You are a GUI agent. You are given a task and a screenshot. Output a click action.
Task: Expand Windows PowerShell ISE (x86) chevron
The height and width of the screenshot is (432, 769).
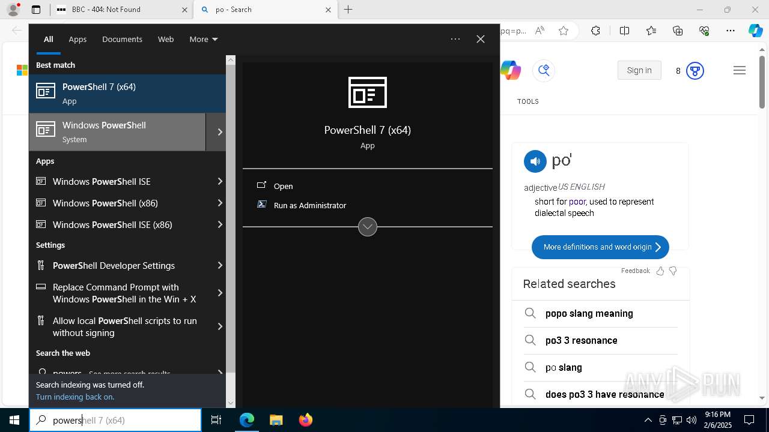pos(220,224)
